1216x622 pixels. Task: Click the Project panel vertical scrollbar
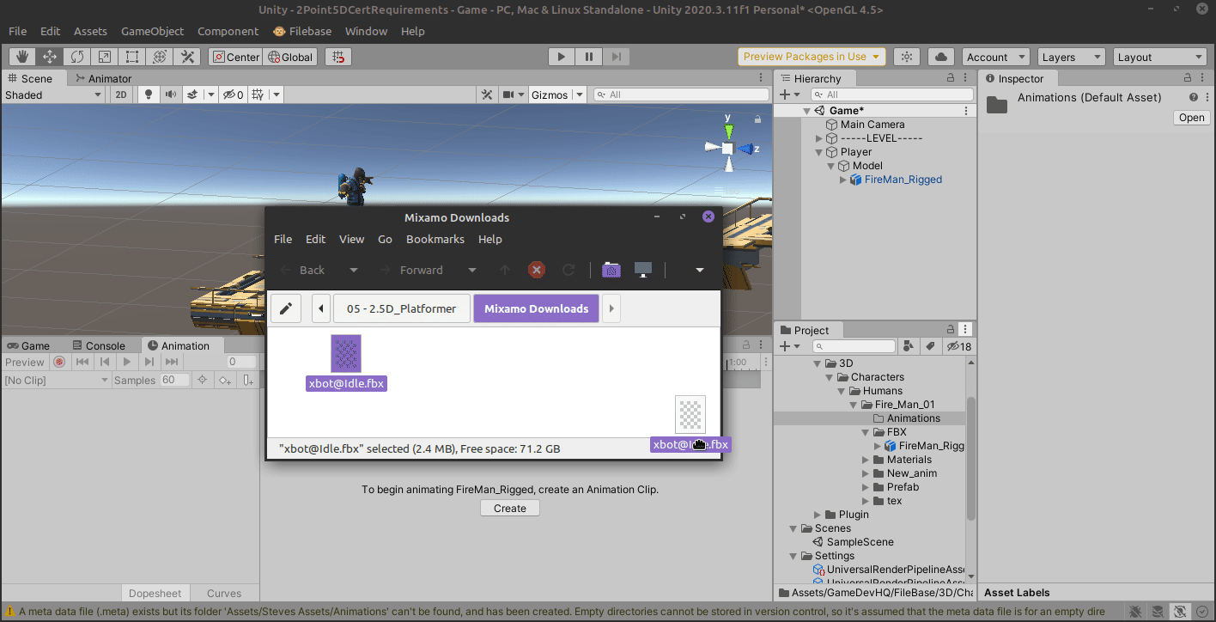pos(971,459)
